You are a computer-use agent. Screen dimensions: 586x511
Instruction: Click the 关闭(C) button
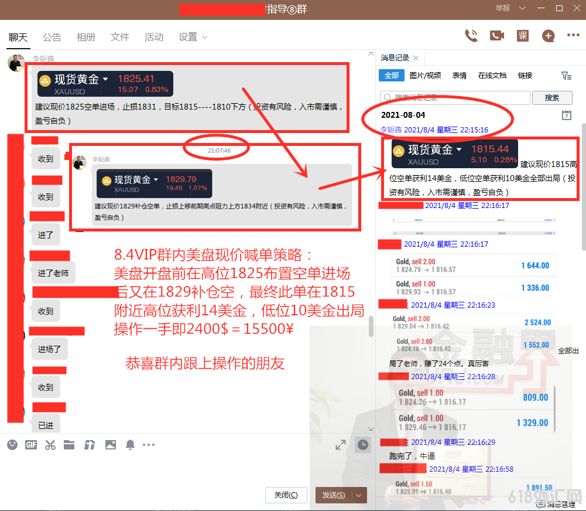pos(286,495)
